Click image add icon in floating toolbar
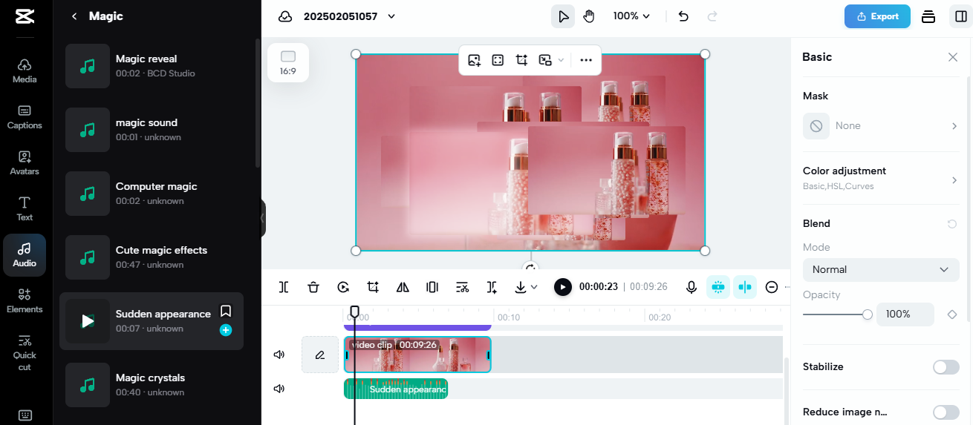This screenshot has width=973, height=425. (x=475, y=60)
